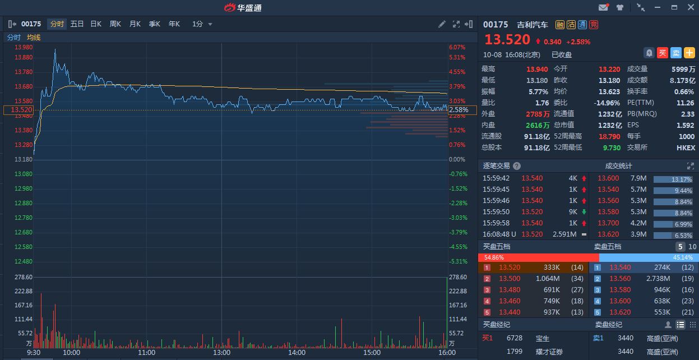Screen dimensions: 699x360
Task: Select the pencil drawing tool
Action: click(442, 24)
